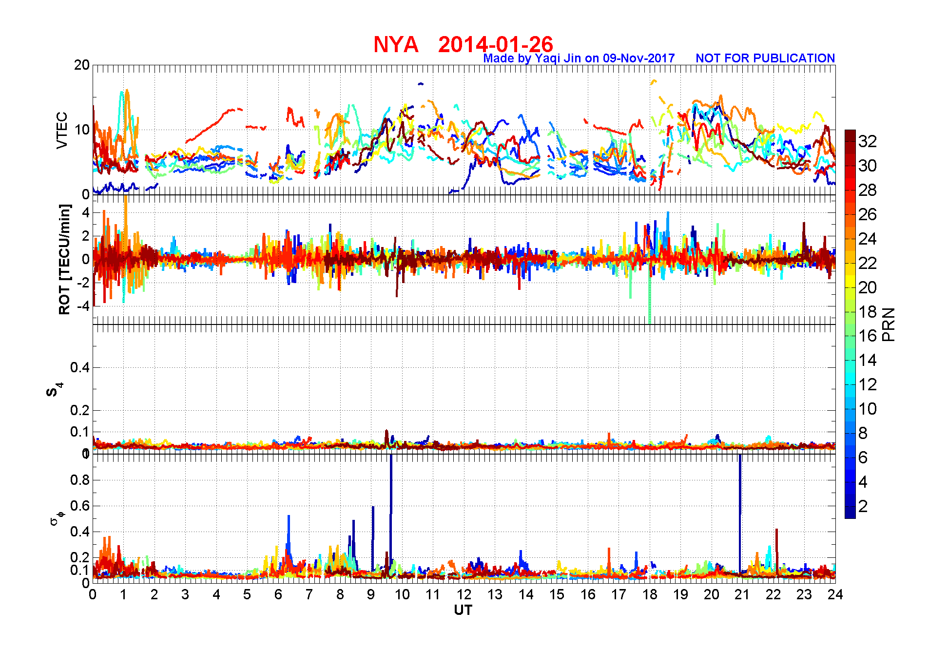Select the UT axis tick label "3"

(185, 594)
